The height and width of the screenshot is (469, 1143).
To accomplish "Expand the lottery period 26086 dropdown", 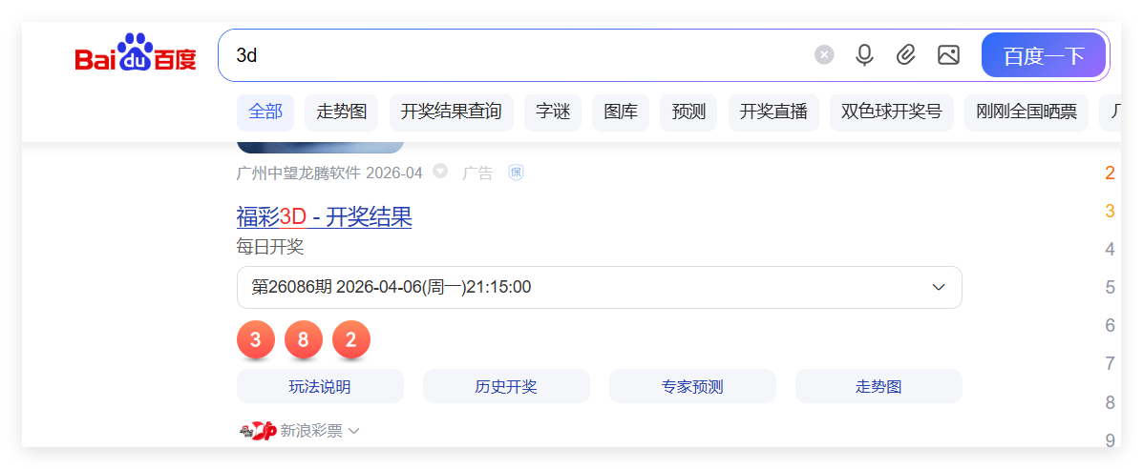I will coord(938,287).
